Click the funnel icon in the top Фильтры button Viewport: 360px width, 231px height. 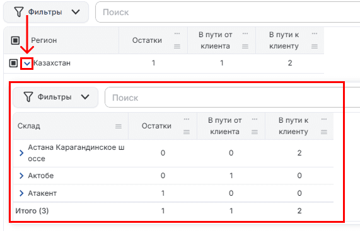[19, 12]
